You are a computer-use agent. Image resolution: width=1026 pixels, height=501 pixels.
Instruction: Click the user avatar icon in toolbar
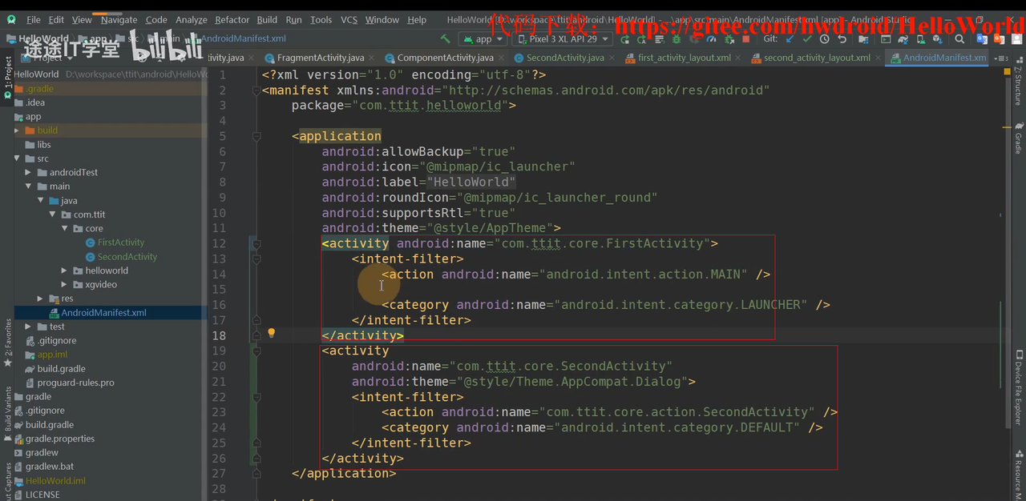point(1018,38)
